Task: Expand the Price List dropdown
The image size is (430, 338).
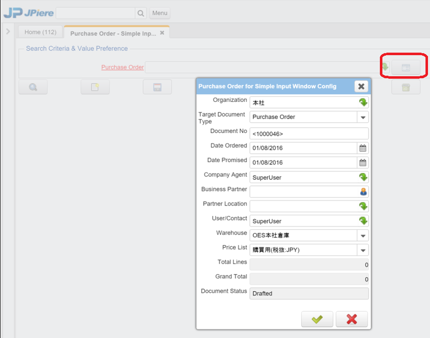Action: click(x=363, y=250)
